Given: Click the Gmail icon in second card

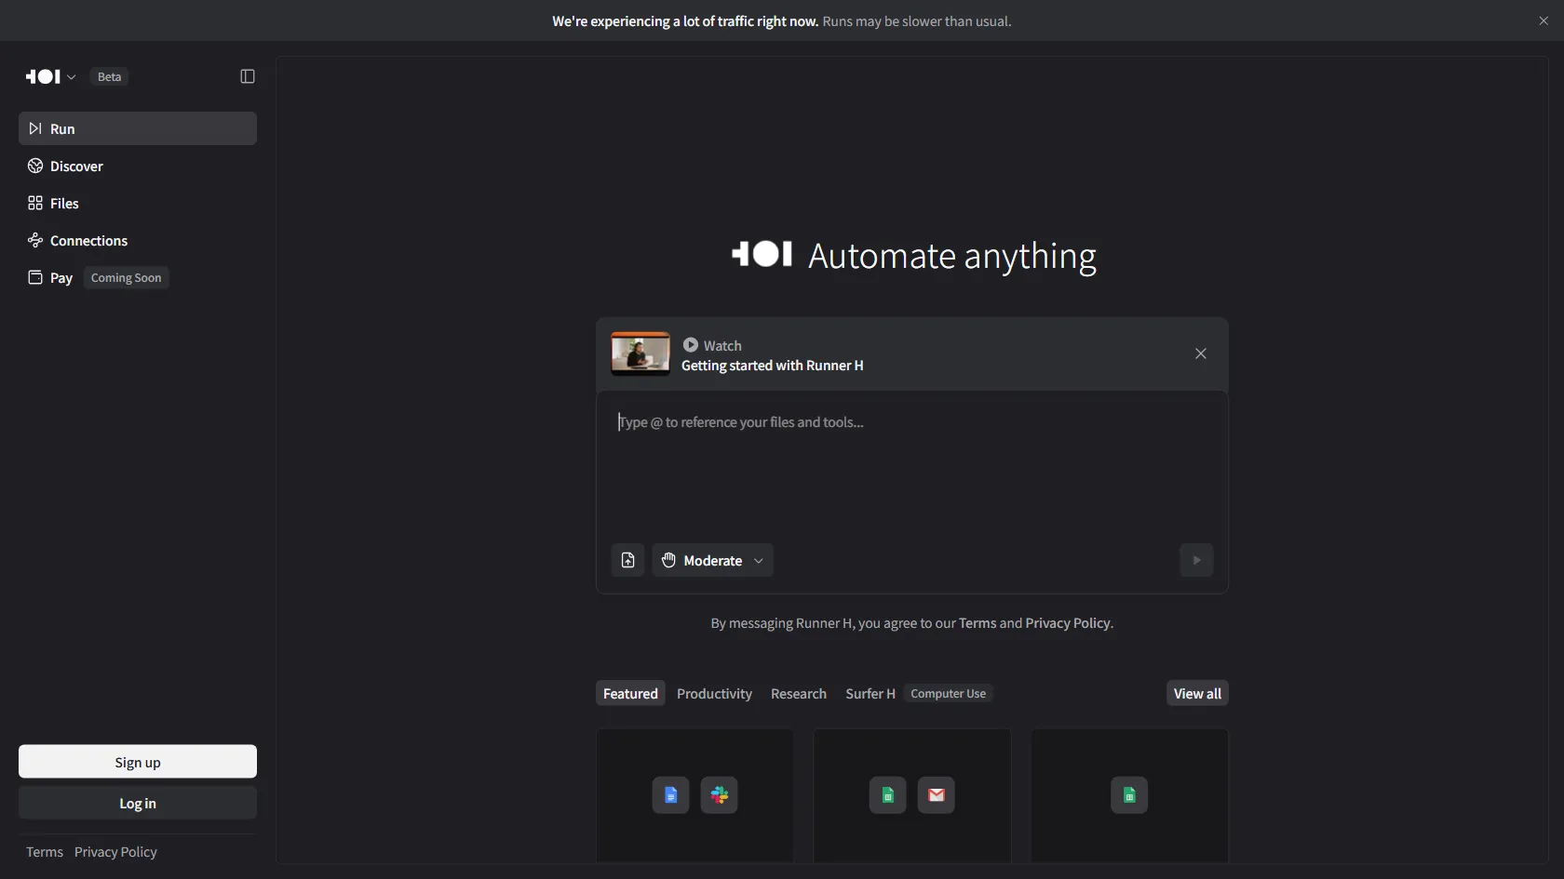Looking at the screenshot, I should (937, 795).
